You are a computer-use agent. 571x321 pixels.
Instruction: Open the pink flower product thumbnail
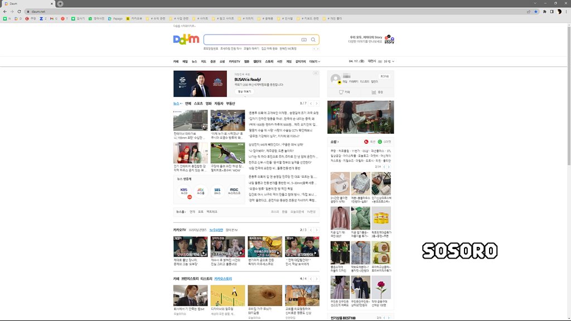tap(381, 287)
